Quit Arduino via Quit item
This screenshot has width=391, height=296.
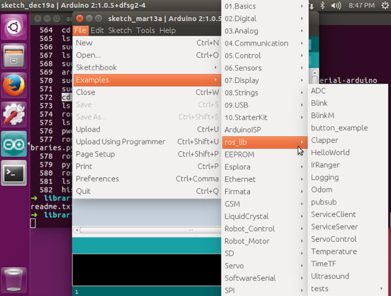tap(147, 191)
